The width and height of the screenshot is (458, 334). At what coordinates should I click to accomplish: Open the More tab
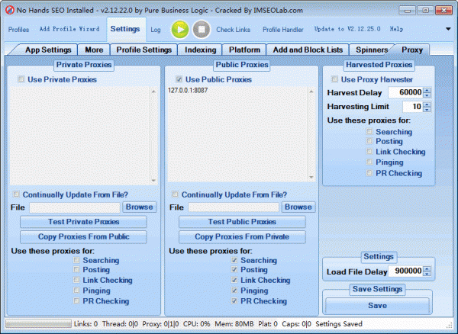pyautogui.click(x=94, y=50)
